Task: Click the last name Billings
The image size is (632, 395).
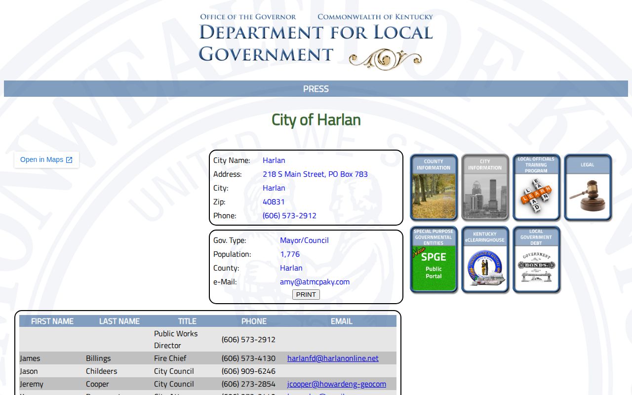Action: pyautogui.click(x=98, y=358)
